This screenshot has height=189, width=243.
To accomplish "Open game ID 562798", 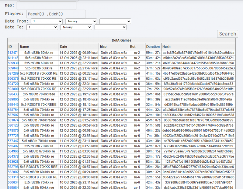I will (13, 167).
